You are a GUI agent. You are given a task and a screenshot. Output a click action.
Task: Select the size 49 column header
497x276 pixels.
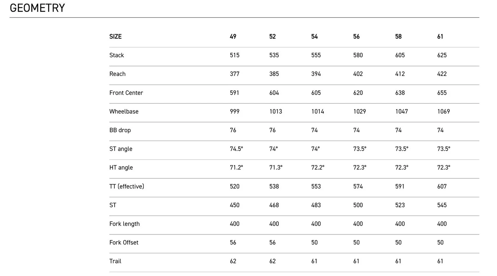[x=233, y=36]
